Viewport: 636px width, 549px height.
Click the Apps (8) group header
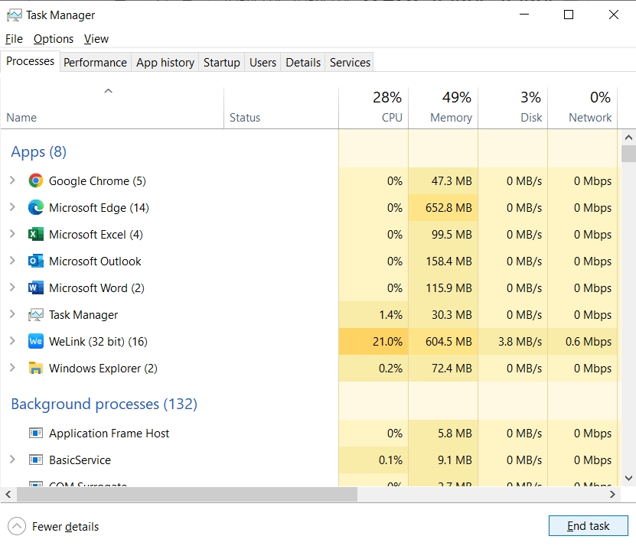coord(38,151)
